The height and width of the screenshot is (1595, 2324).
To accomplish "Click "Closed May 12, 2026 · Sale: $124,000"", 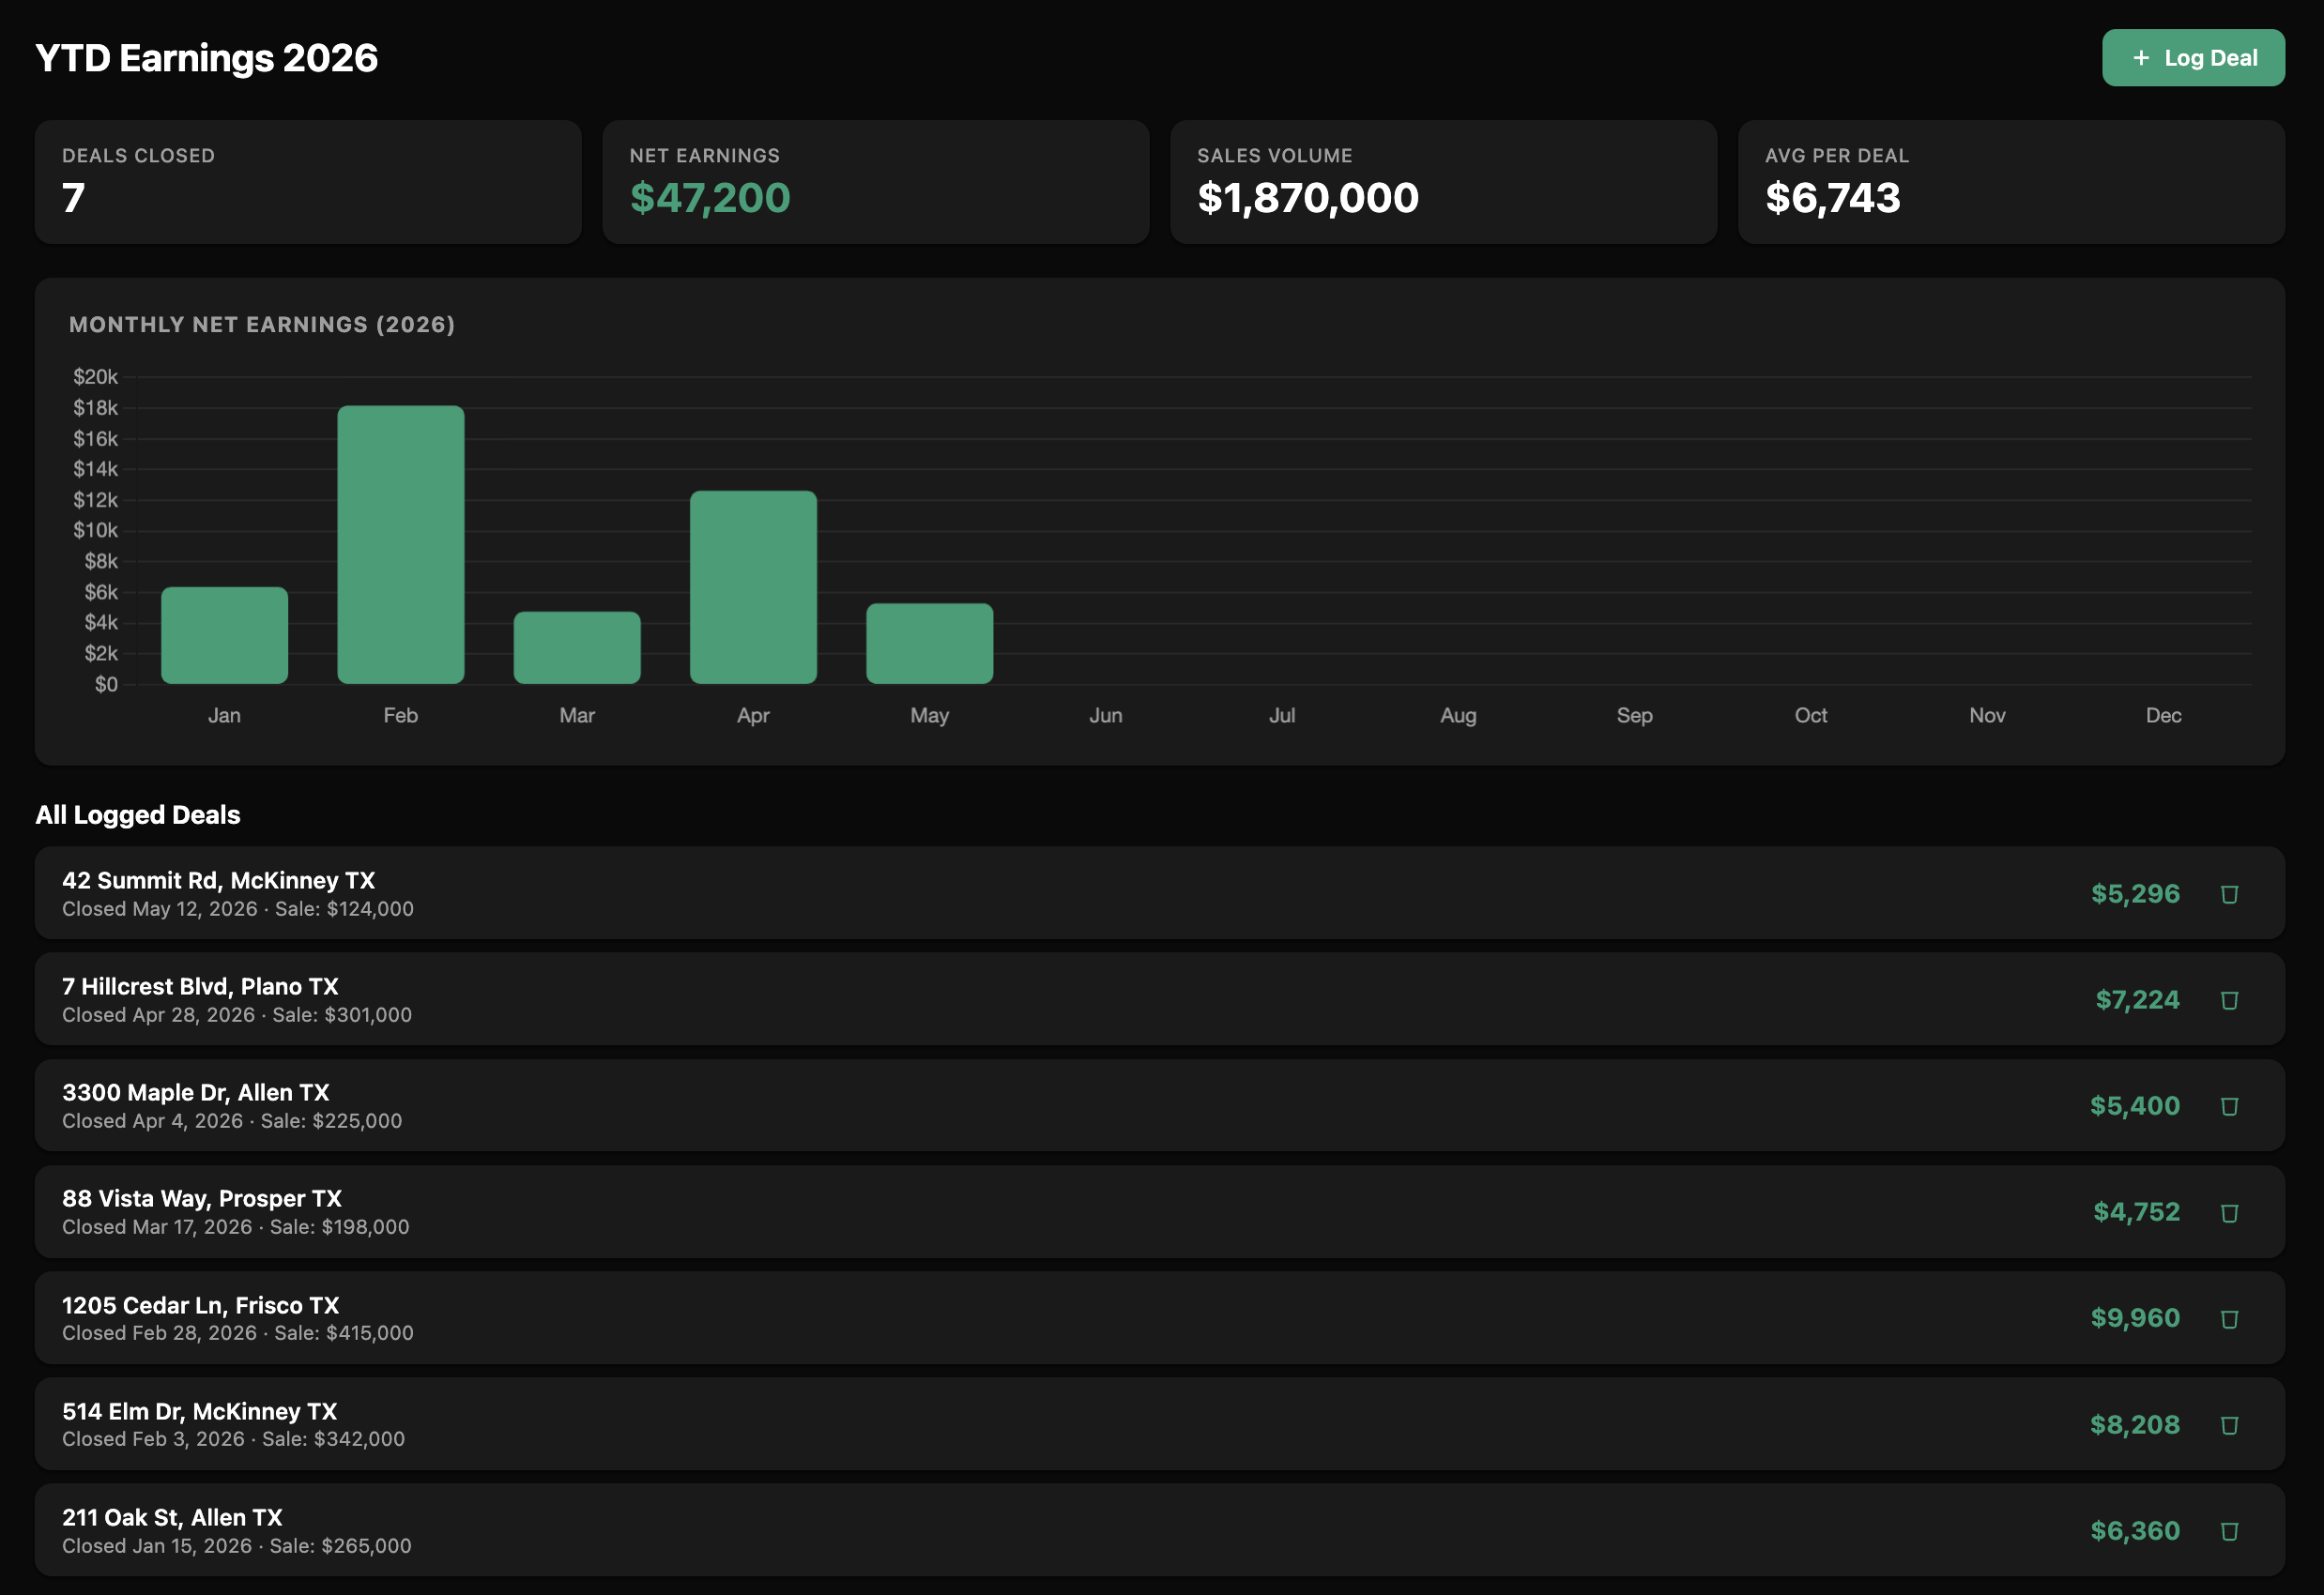I will [238, 909].
